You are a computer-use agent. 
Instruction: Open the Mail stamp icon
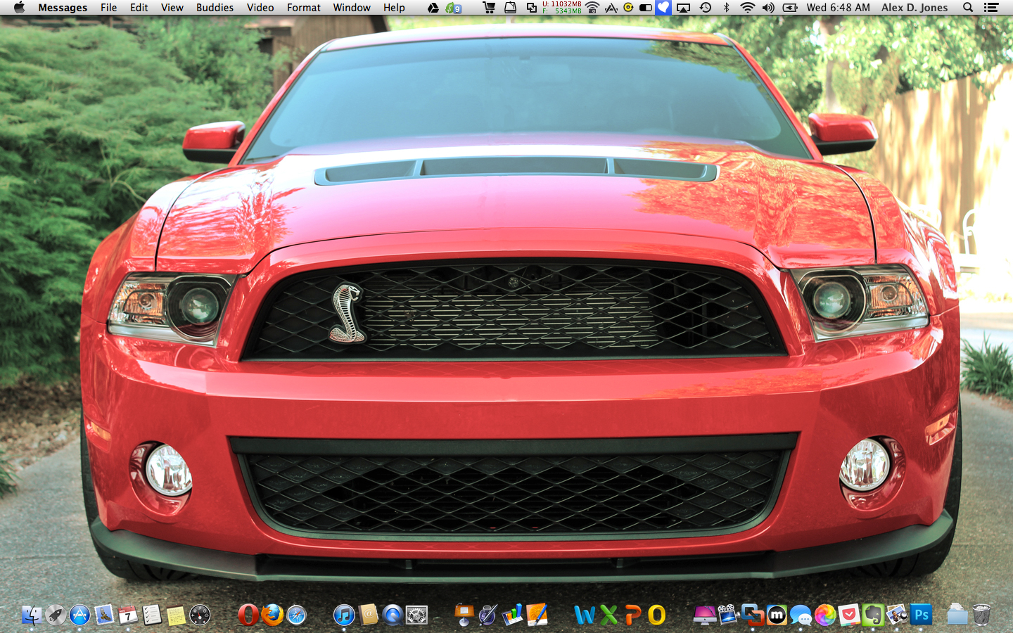(104, 615)
